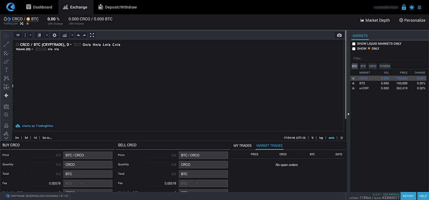Select the OTHERS markets tab

pyautogui.click(x=385, y=66)
